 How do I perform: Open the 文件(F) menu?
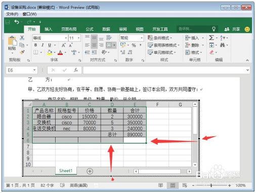[12, 14]
